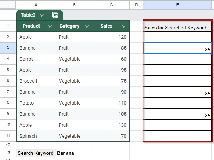
Task: Select column B header
Action: tap(74, 5)
